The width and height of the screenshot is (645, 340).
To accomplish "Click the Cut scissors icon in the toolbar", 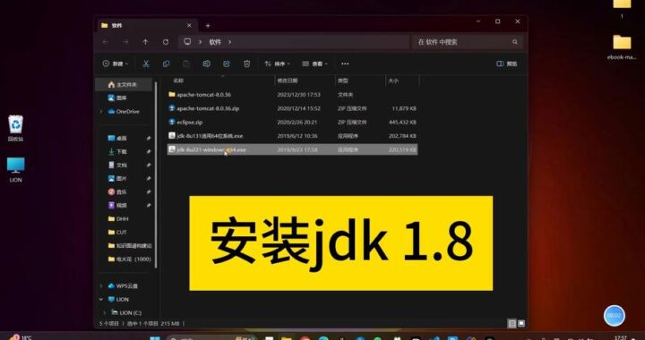I will [x=146, y=64].
